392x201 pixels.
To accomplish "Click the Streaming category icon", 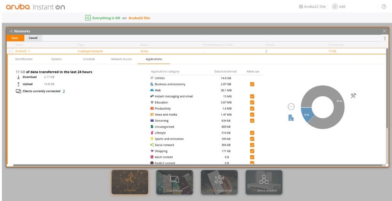I will click(152, 121).
